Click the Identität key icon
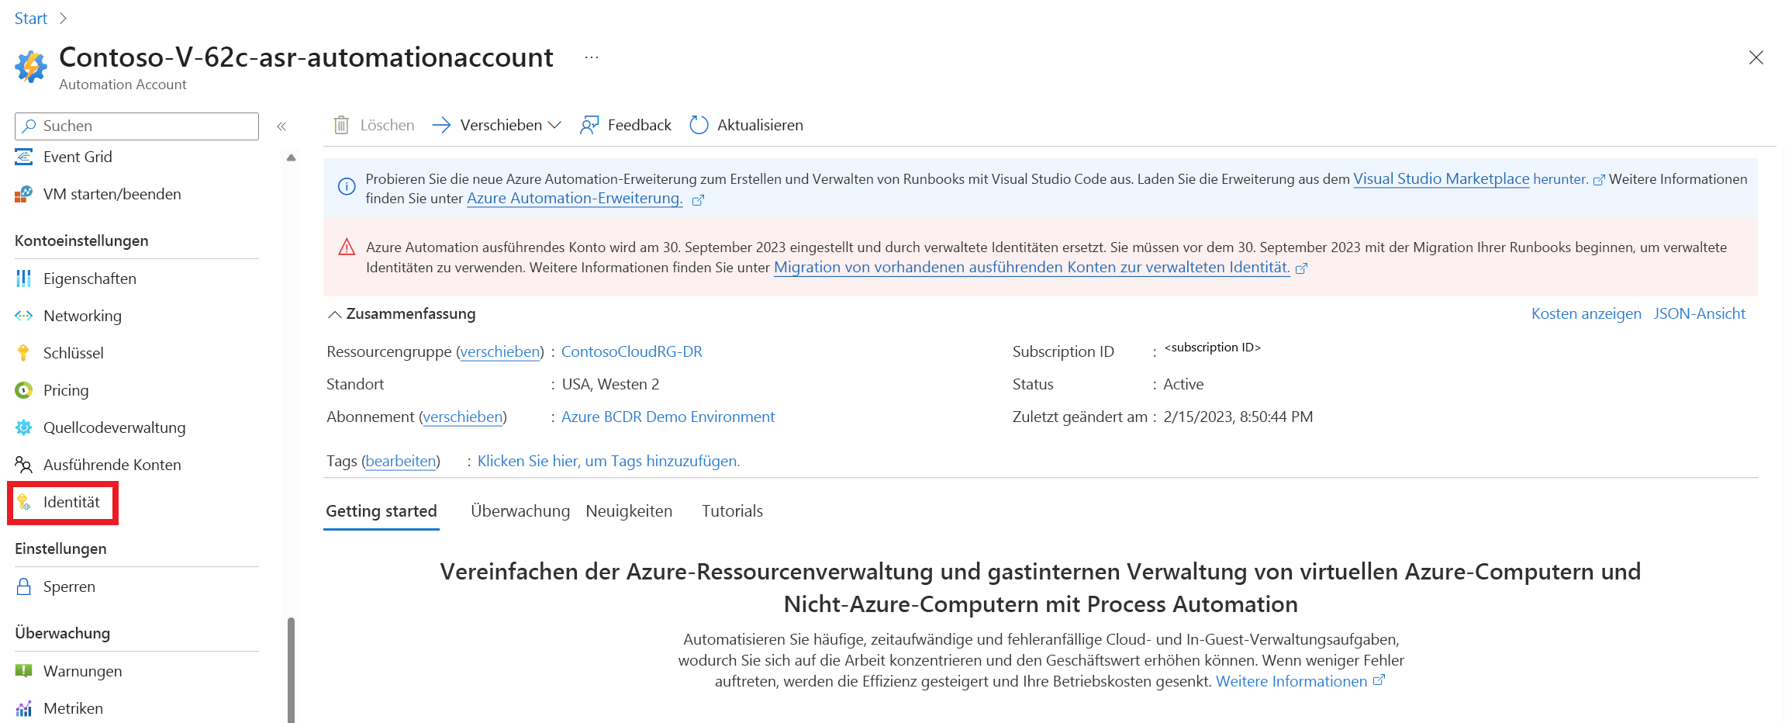 click(24, 502)
